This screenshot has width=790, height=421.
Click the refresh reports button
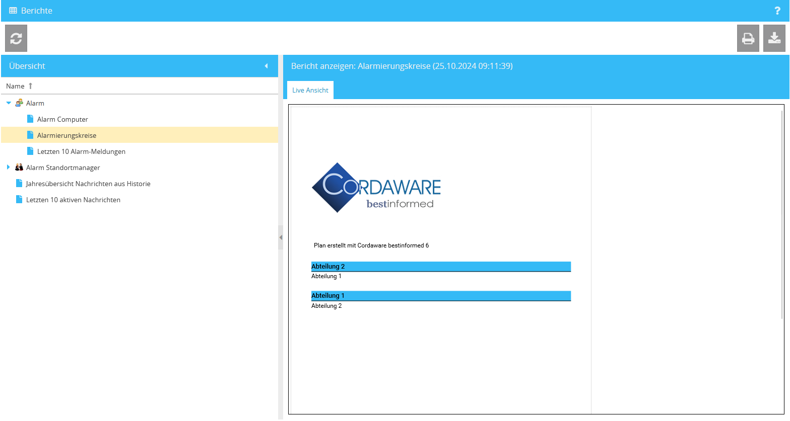click(x=16, y=38)
